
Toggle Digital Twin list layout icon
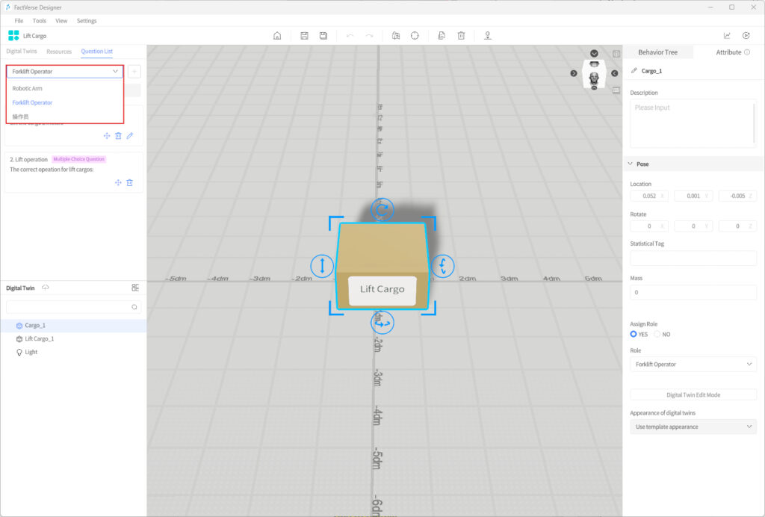tap(135, 288)
